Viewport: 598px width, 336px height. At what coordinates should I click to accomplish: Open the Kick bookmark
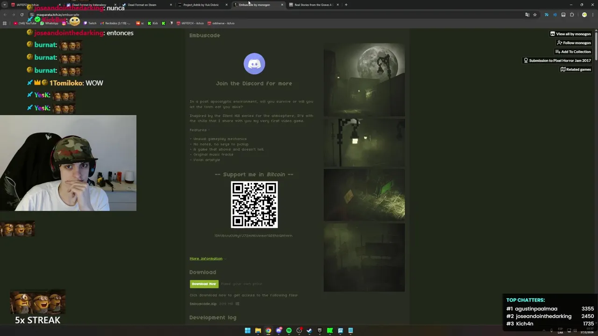[153, 23]
